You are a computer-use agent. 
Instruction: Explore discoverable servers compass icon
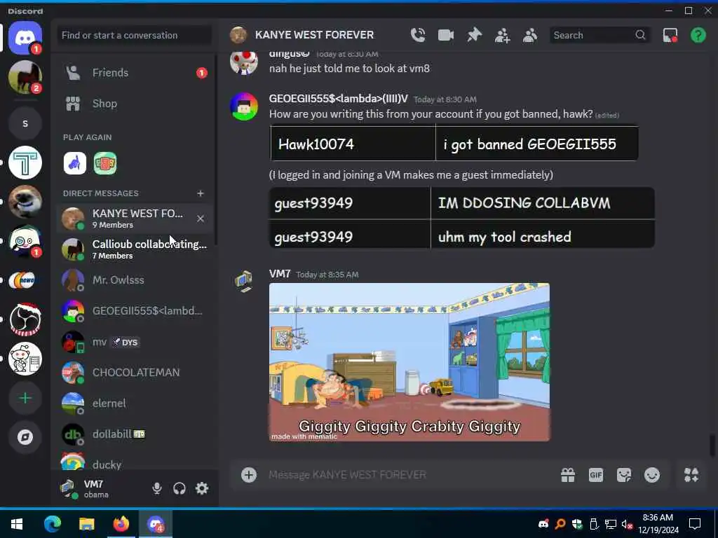[x=25, y=437]
